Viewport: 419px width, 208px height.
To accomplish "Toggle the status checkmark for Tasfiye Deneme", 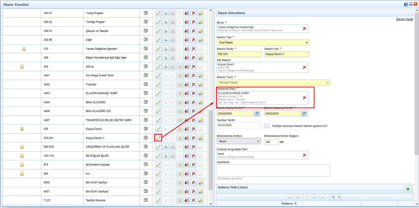I will [x=146, y=200].
